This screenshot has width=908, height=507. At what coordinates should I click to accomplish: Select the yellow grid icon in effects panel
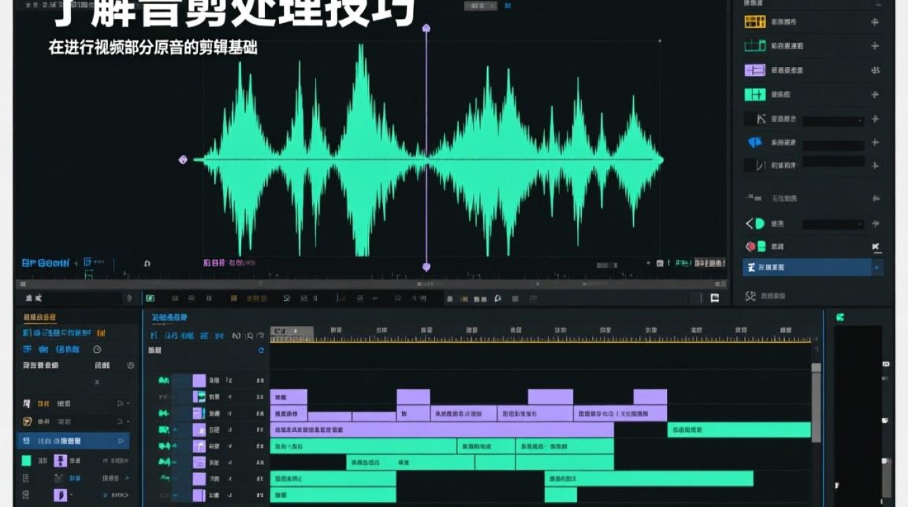tap(755, 22)
